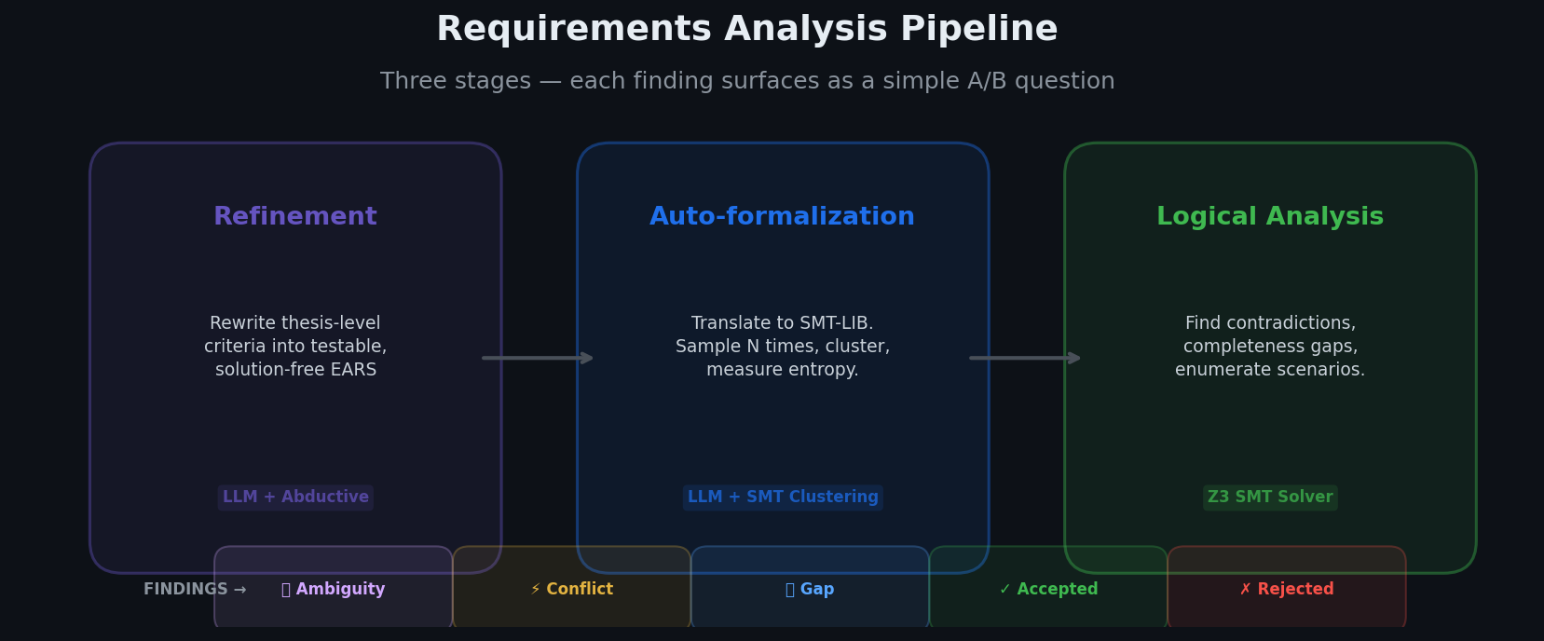The width and height of the screenshot is (1544, 641).
Task: Click the Requirements Analysis Pipeline title
Action: click(747, 30)
